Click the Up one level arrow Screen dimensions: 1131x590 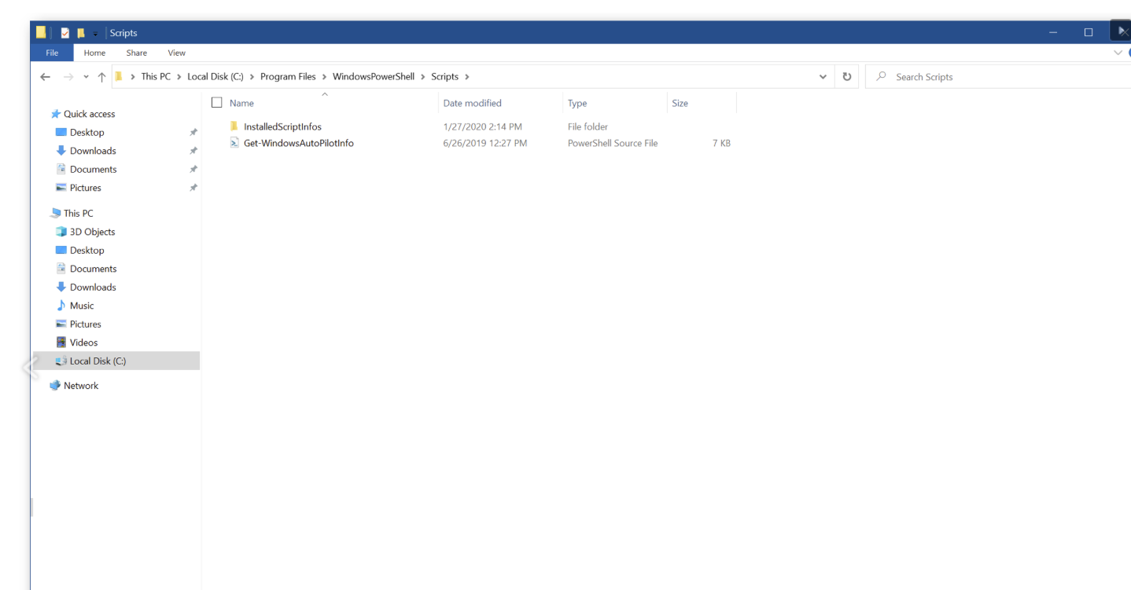pyautogui.click(x=101, y=77)
